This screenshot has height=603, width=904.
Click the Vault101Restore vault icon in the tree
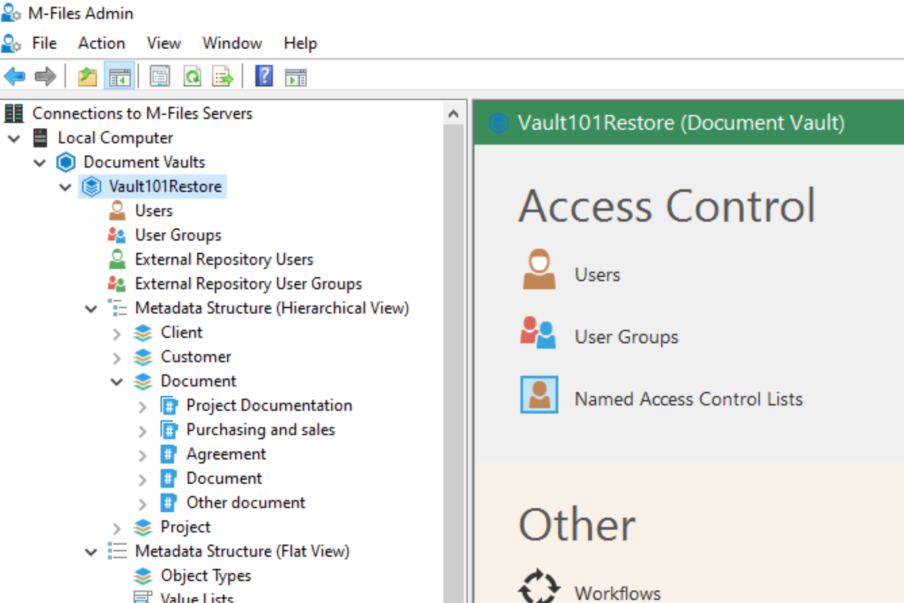click(x=91, y=187)
